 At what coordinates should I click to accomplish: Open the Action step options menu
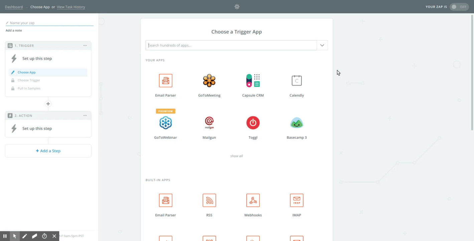coord(85,116)
